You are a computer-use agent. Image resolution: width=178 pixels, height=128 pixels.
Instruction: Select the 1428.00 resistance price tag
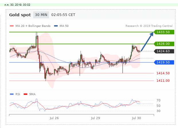pyautogui.click(x=164, y=44)
